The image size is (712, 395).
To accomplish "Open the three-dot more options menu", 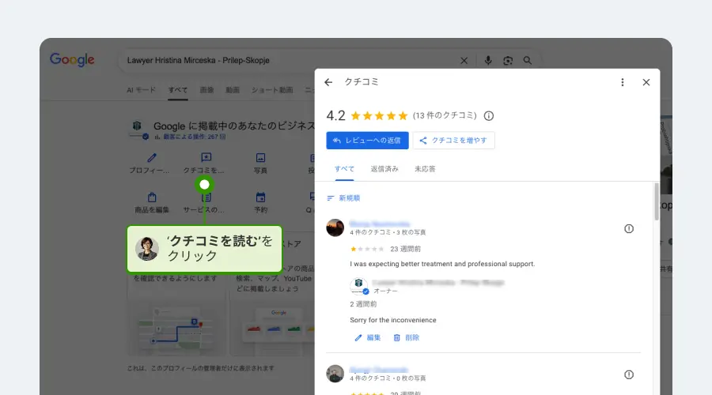I will (x=623, y=82).
